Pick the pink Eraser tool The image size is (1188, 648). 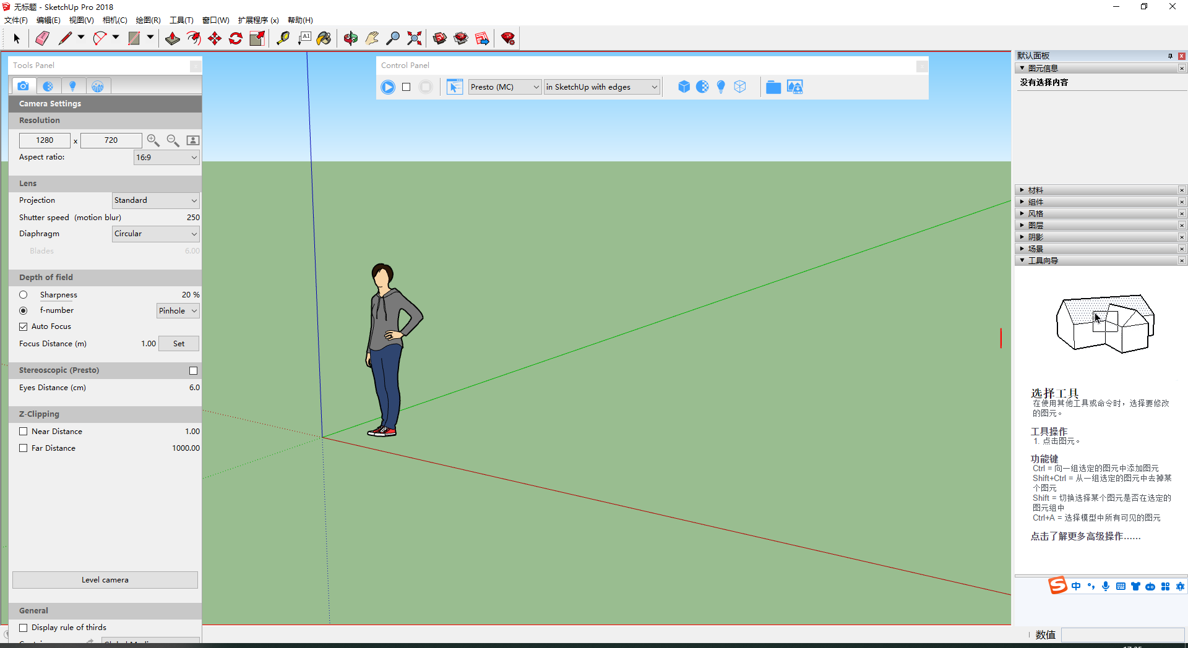(41, 38)
